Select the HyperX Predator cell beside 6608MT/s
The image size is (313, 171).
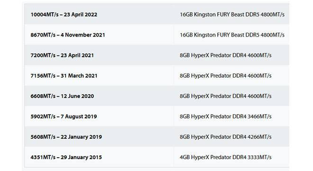click(231, 96)
